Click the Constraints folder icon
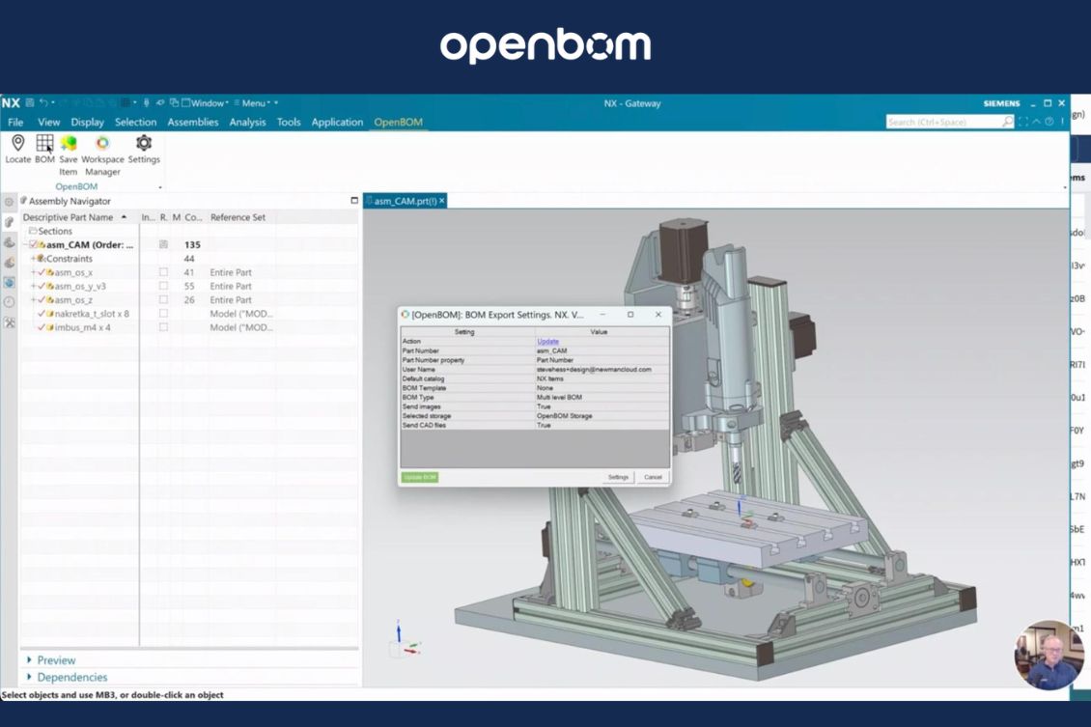Viewport: 1091px width, 727px height. coord(42,258)
